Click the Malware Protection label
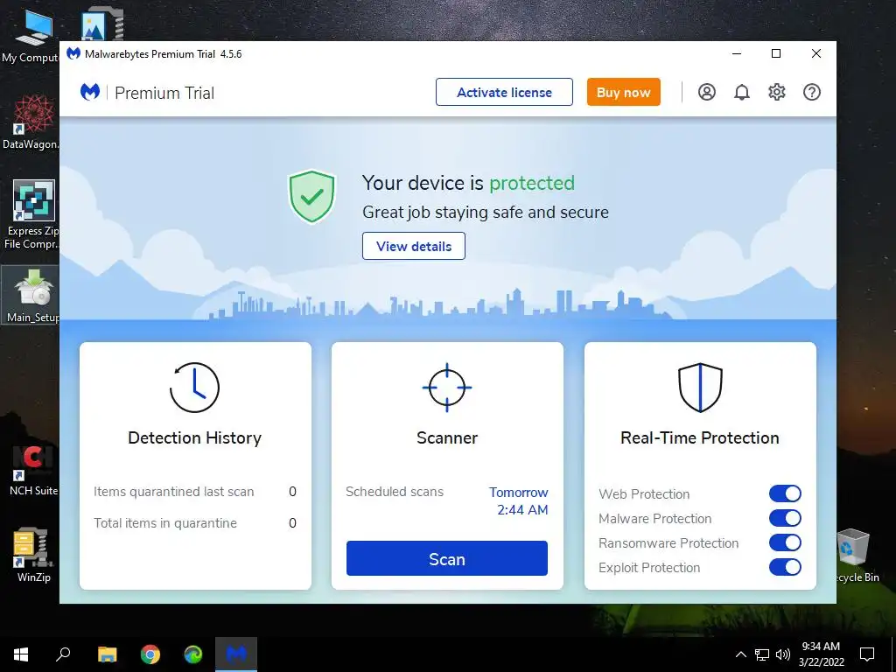Image resolution: width=896 pixels, height=672 pixels. pos(654,518)
